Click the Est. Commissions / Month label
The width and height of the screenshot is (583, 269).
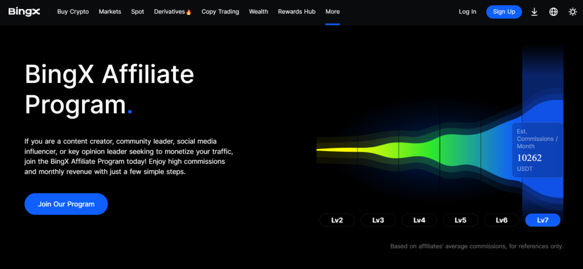537,139
